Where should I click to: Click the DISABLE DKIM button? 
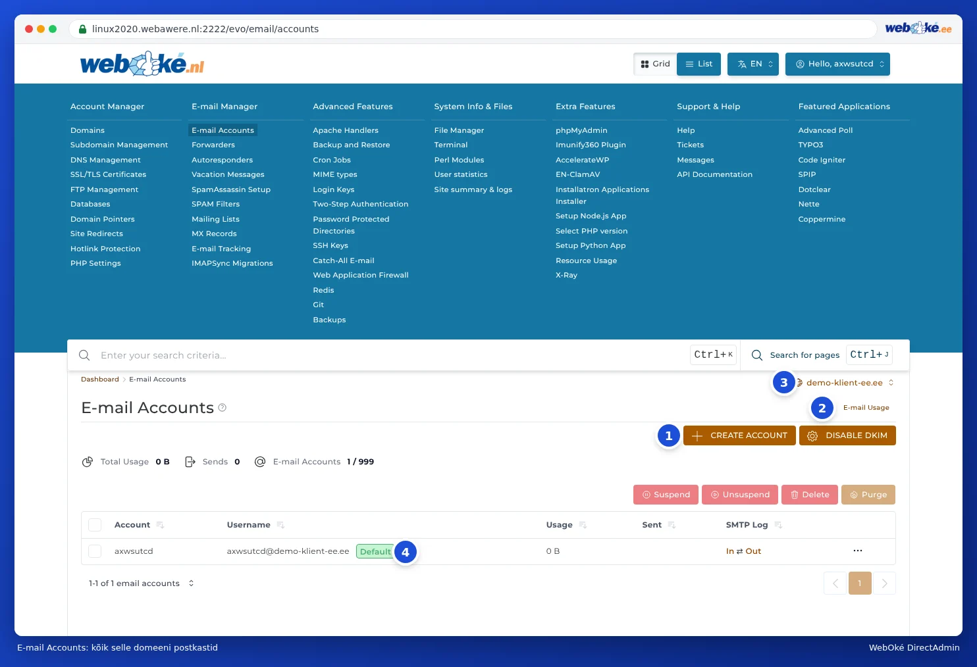[x=847, y=435]
